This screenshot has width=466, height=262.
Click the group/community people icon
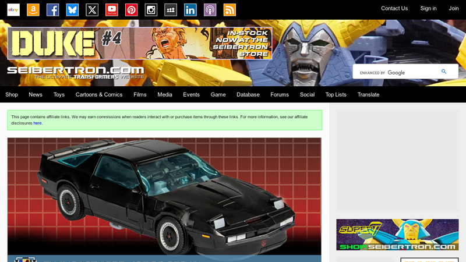(x=171, y=10)
